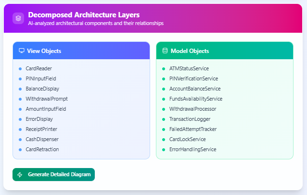Click the lightning bolt icon on Generate button
307x195 pixels.
20,175
